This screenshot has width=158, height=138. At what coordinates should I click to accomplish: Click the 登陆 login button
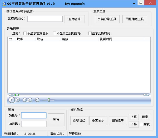pos(56,120)
